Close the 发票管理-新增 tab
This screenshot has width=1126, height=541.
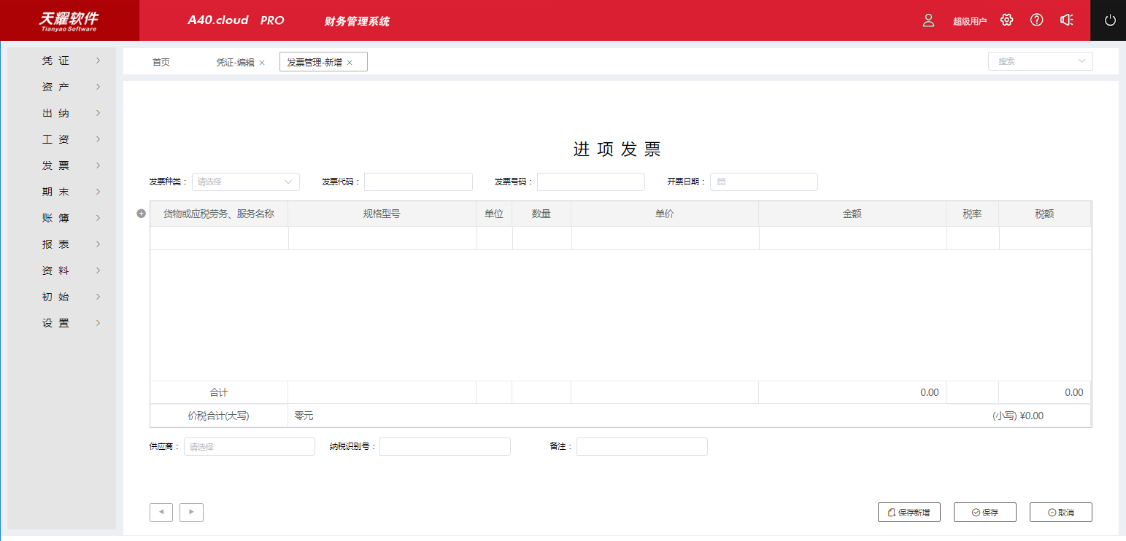click(x=350, y=63)
